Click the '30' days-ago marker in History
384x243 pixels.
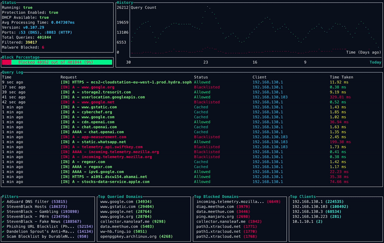pyautogui.click(x=128, y=62)
